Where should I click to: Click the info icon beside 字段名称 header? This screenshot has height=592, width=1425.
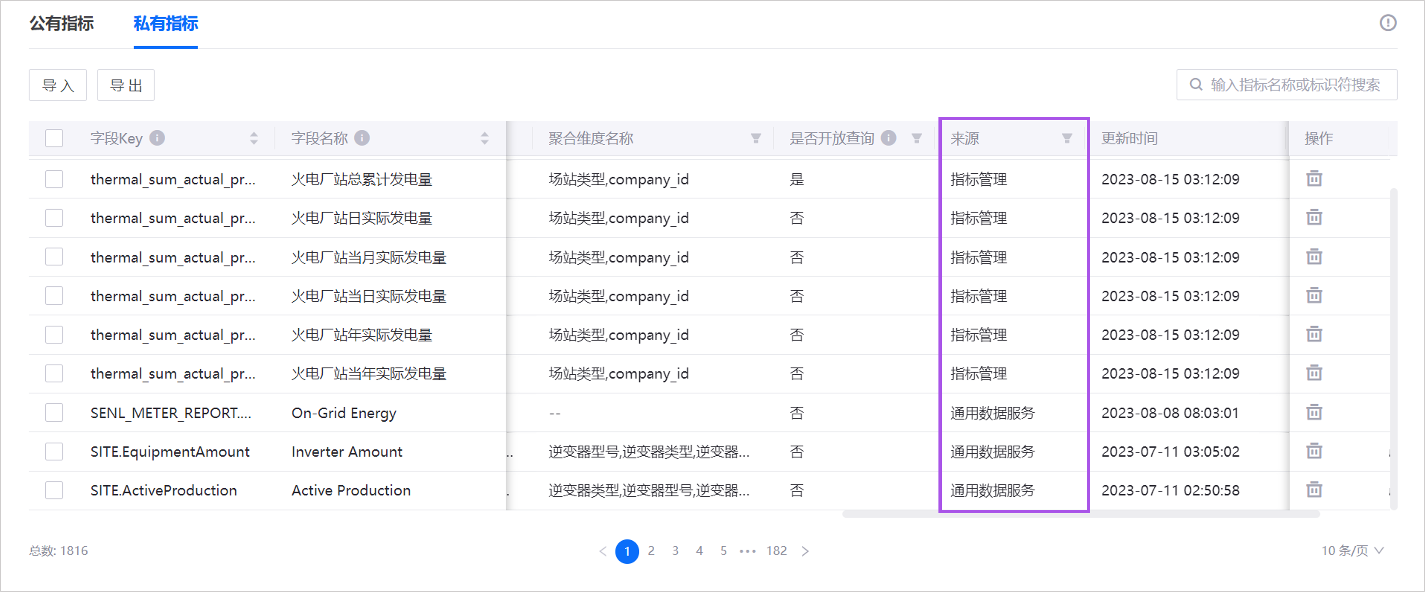(362, 138)
